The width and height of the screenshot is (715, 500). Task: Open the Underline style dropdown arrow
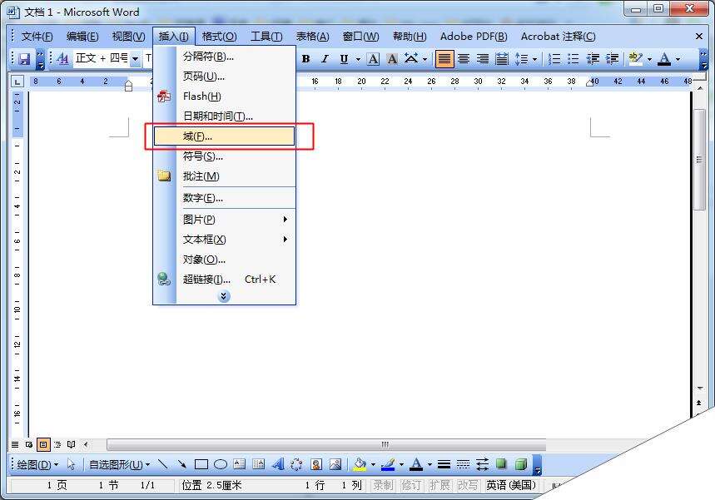click(x=358, y=59)
